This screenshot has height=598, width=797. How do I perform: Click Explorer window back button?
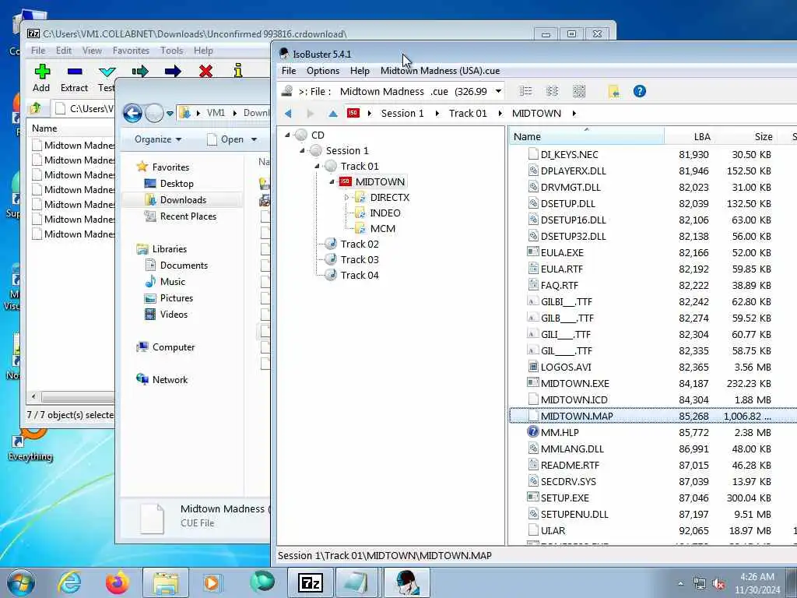tap(132, 113)
